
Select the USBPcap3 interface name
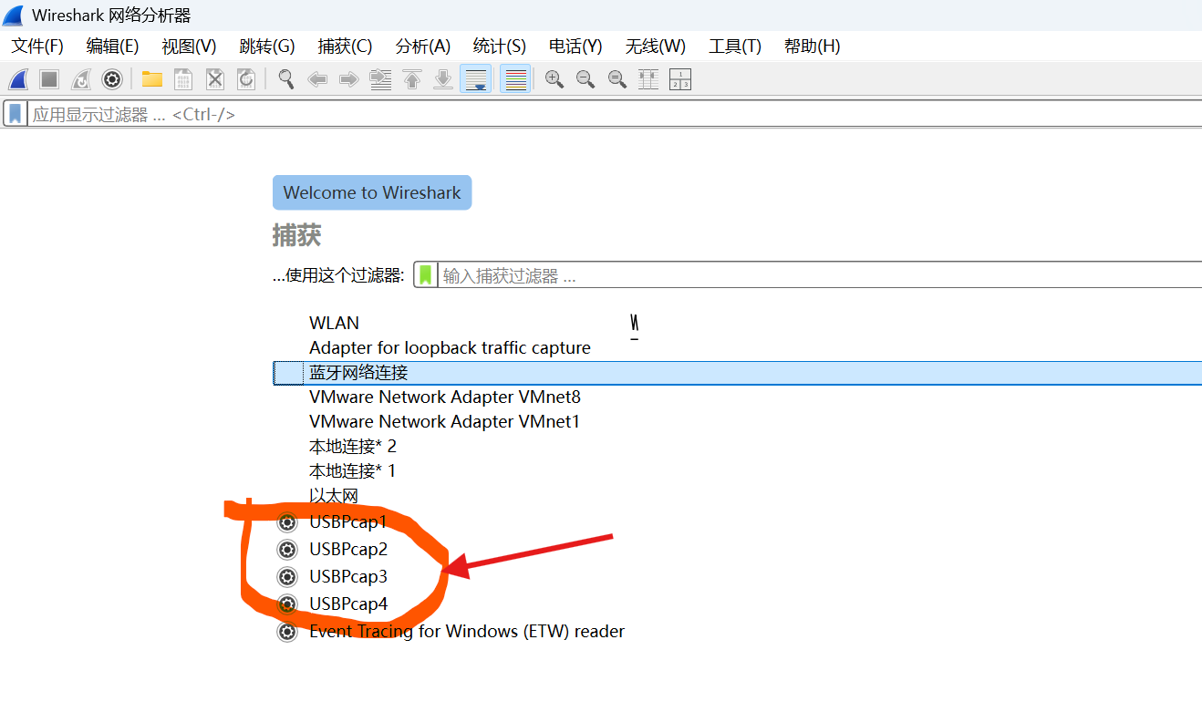click(348, 577)
